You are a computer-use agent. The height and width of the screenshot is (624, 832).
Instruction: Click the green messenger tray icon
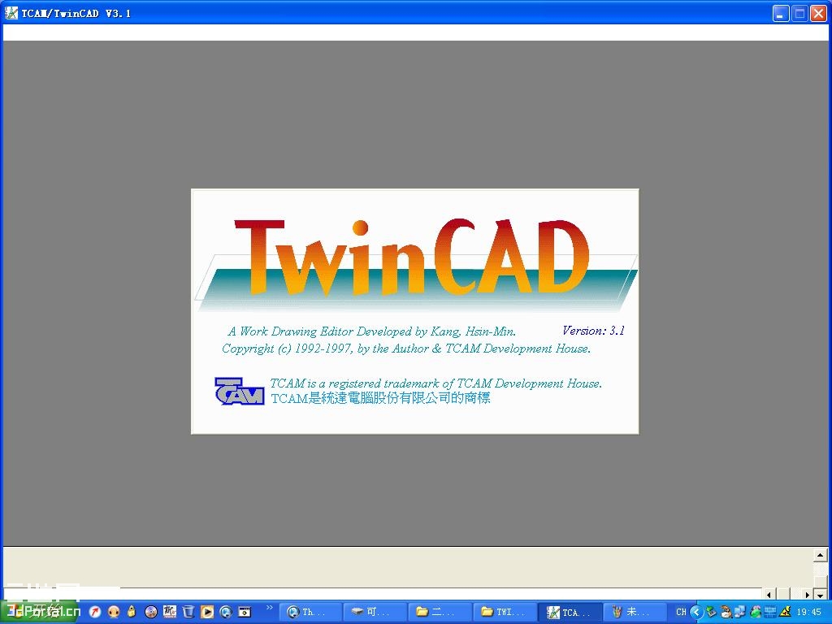pos(755,612)
